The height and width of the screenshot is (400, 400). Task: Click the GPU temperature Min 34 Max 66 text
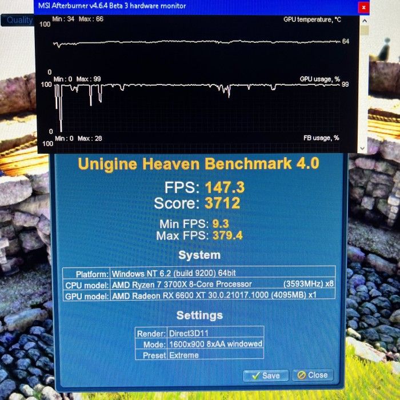[78, 19]
